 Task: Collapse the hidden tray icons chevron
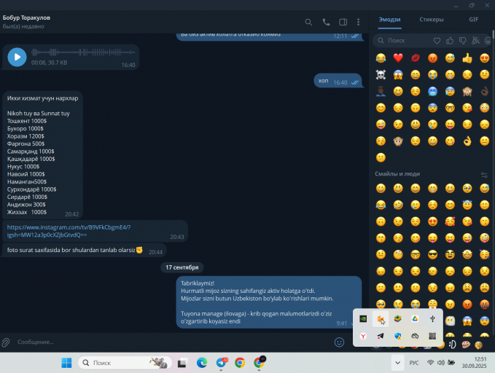[397, 363]
